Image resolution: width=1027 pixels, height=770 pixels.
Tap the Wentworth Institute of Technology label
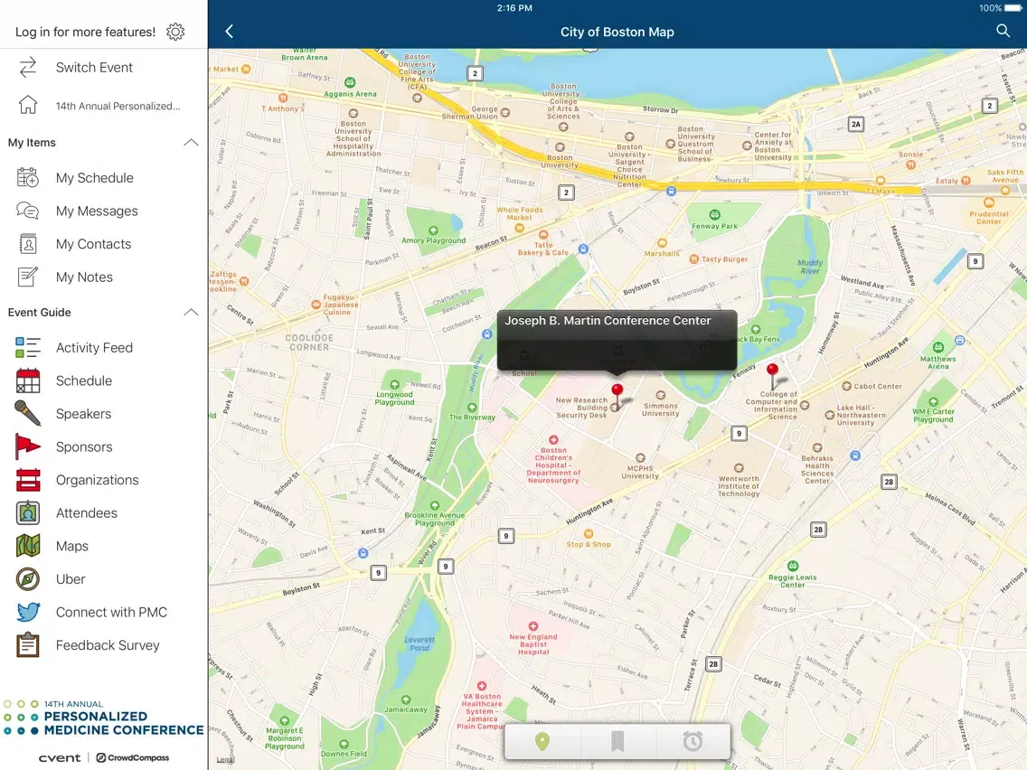pos(738,486)
